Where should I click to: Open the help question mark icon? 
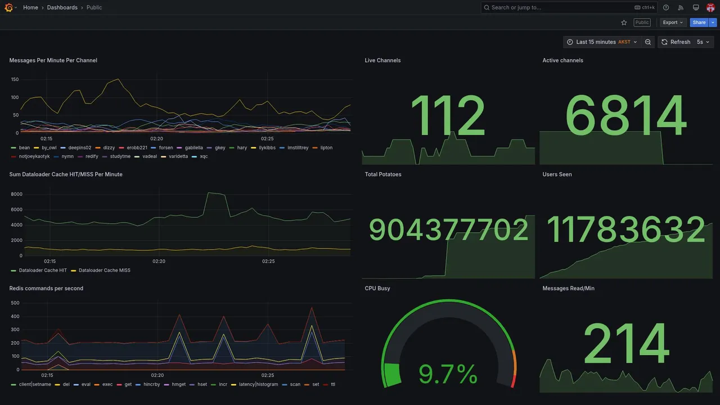[x=666, y=7]
